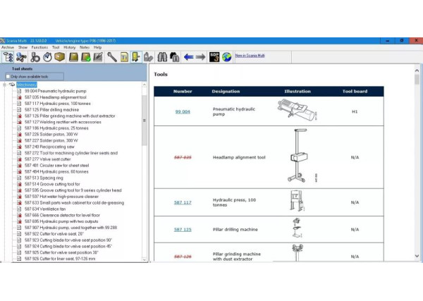The width and height of the screenshot is (423, 301).
Task: Click the stopwatch standard times icon
Action: coord(47,56)
